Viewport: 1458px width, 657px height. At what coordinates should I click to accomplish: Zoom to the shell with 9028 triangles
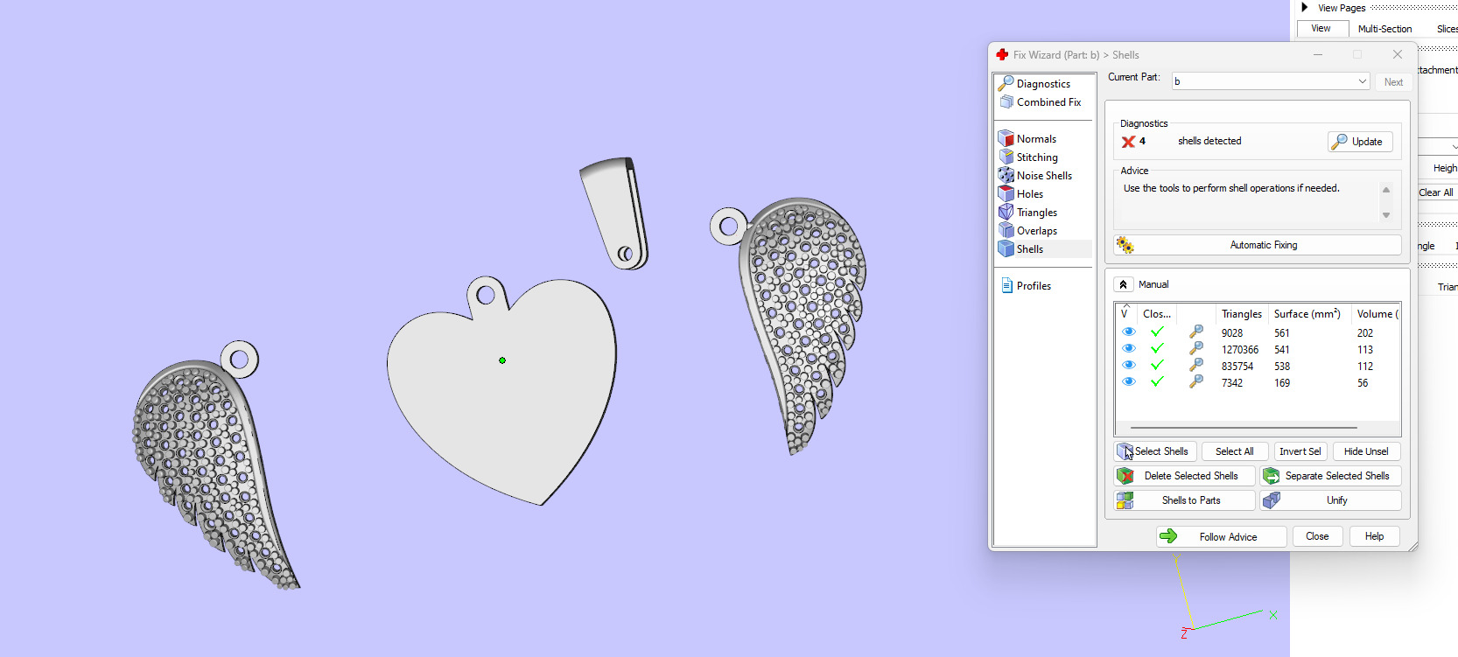coord(1195,332)
